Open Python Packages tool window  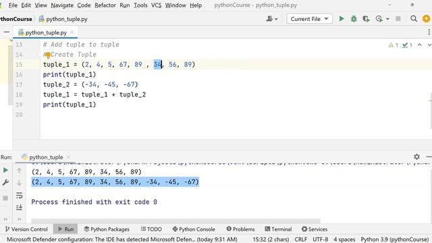pos(107,229)
